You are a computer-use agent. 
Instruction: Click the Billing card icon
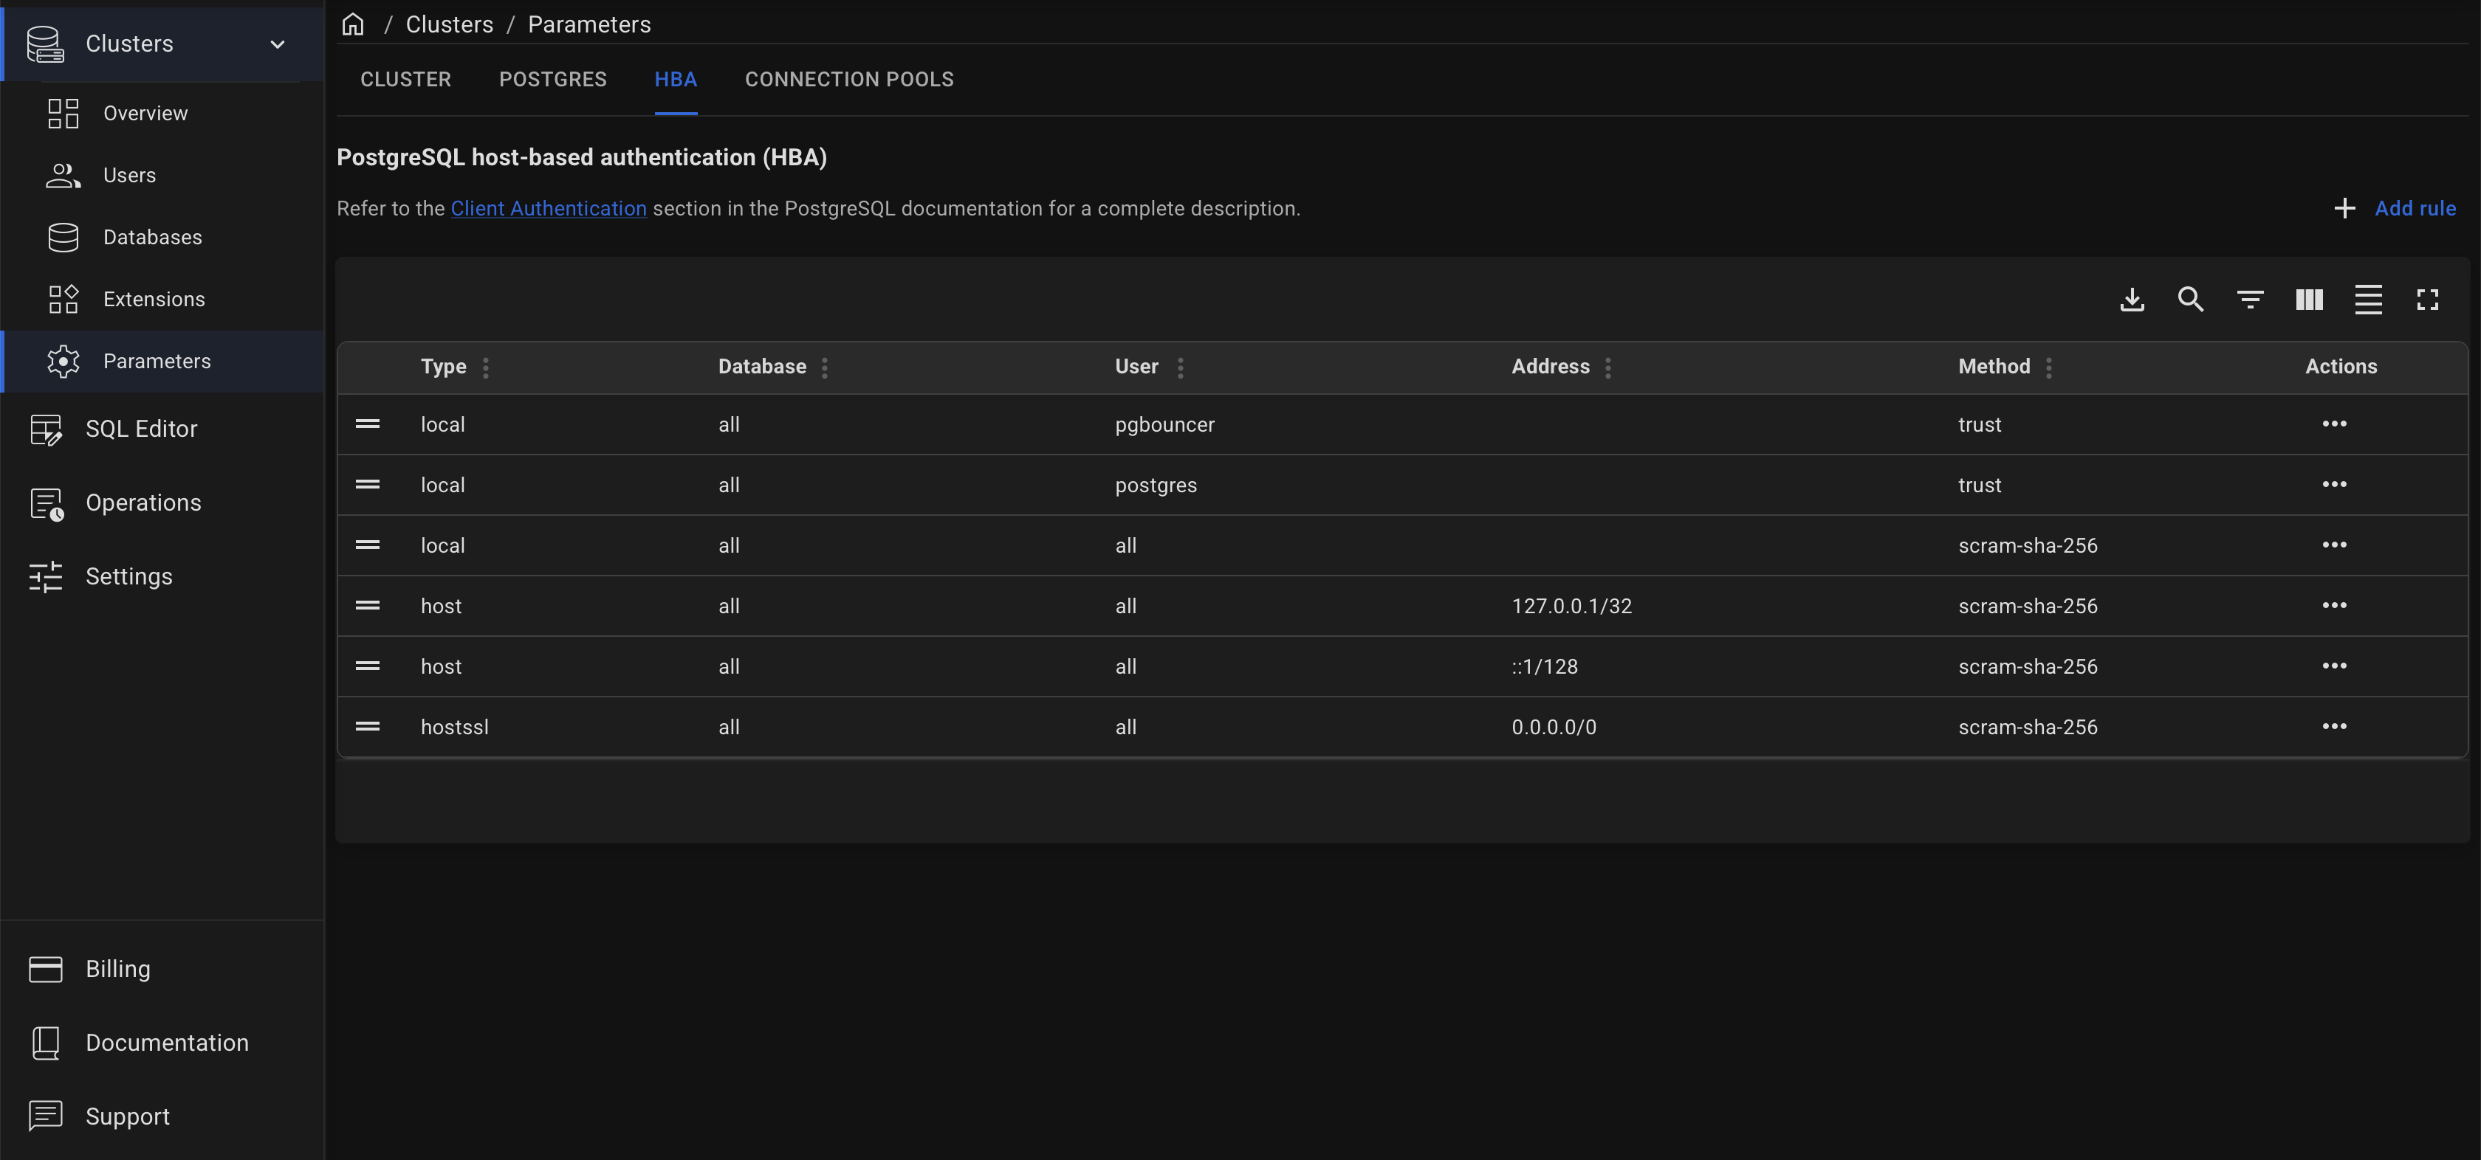pos(45,970)
